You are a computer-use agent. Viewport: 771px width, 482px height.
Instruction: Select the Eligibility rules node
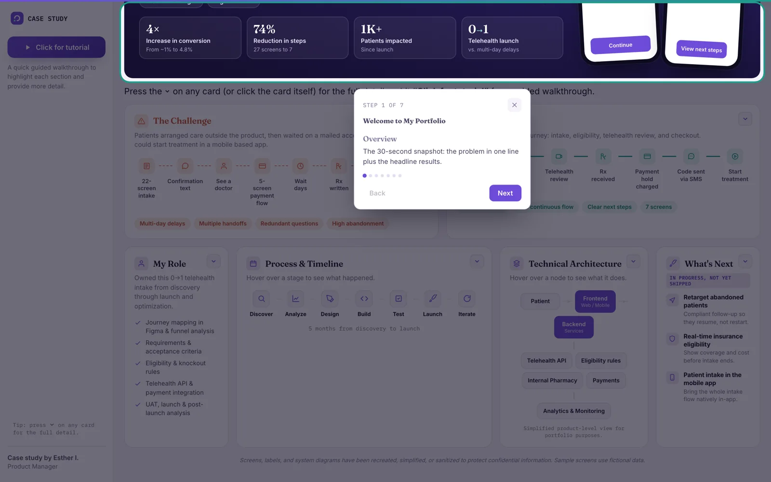click(x=601, y=361)
